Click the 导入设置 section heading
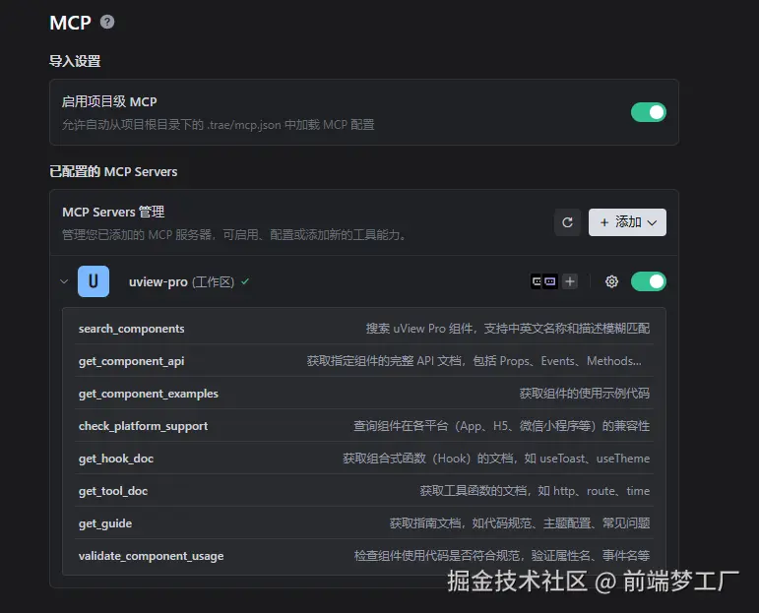Viewport: 759px width, 613px height. click(x=75, y=61)
